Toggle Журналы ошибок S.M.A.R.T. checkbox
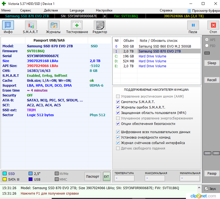The height and width of the screenshot is (199, 220). [x=118, y=107]
